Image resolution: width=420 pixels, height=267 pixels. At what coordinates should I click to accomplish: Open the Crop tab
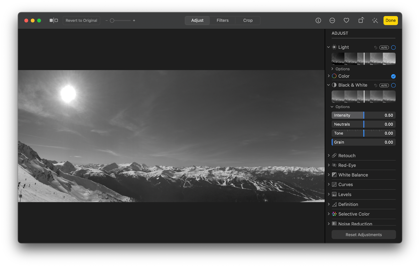pos(248,20)
